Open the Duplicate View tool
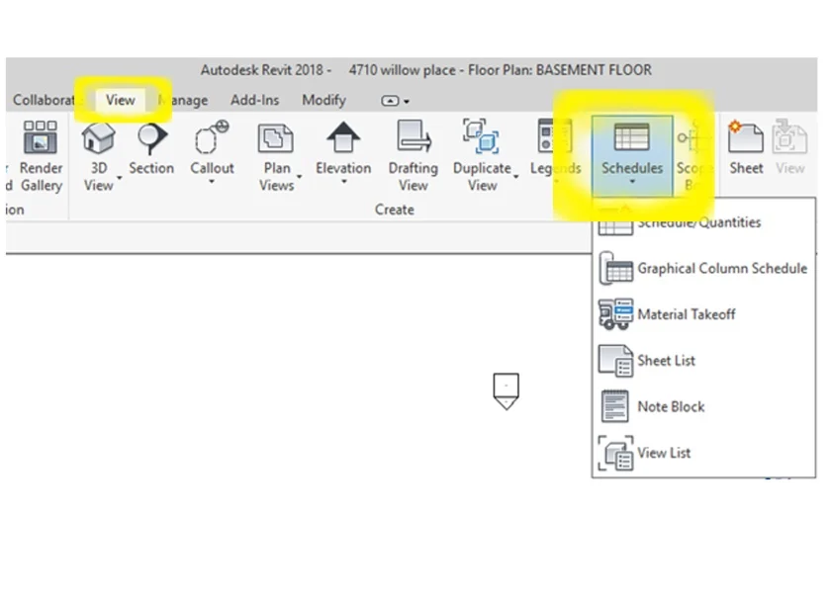 point(483,148)
